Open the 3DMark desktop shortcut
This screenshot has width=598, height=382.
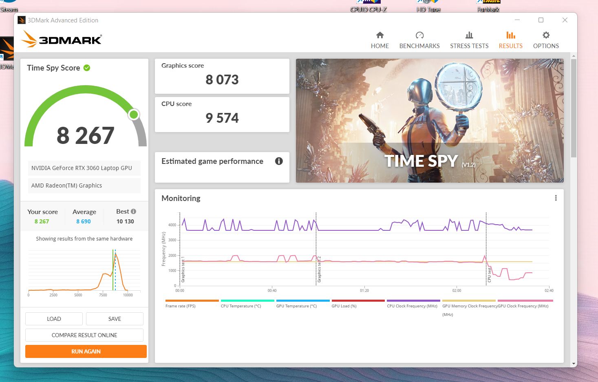7,53
